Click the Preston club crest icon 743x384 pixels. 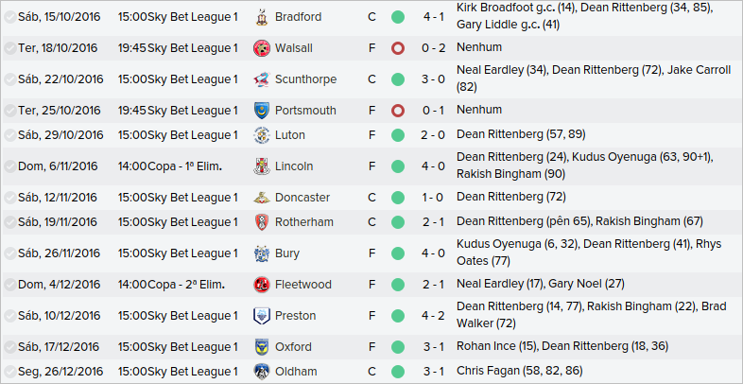pos(261,316)
